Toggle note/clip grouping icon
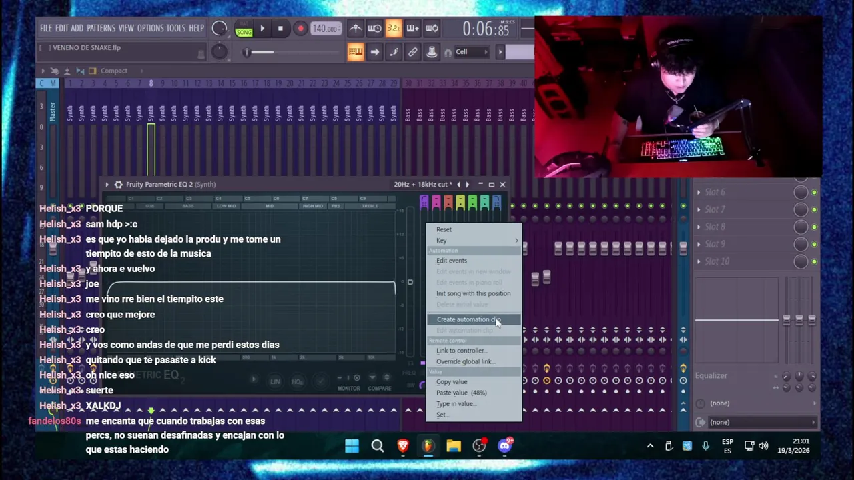854x480 pixels. (x=394, y=52)
